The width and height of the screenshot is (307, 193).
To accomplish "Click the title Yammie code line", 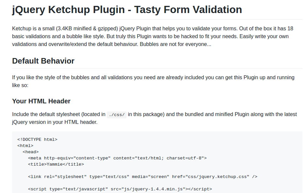I will (x=56, y=164).
